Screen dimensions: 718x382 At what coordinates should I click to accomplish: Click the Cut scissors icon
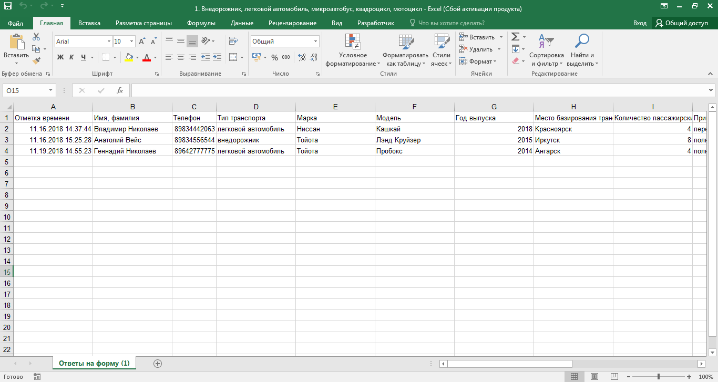[x=36, y=37]
